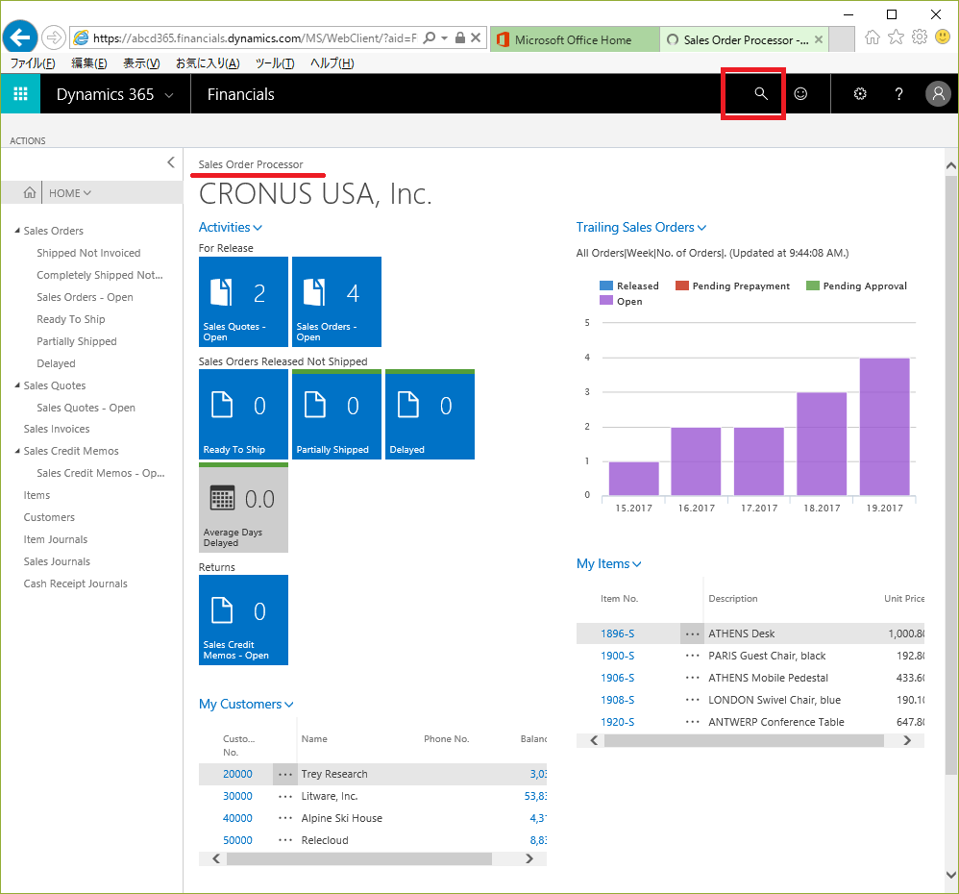Open the user account avatar icon
Viewport: 959px width, 894px height.
938,93
